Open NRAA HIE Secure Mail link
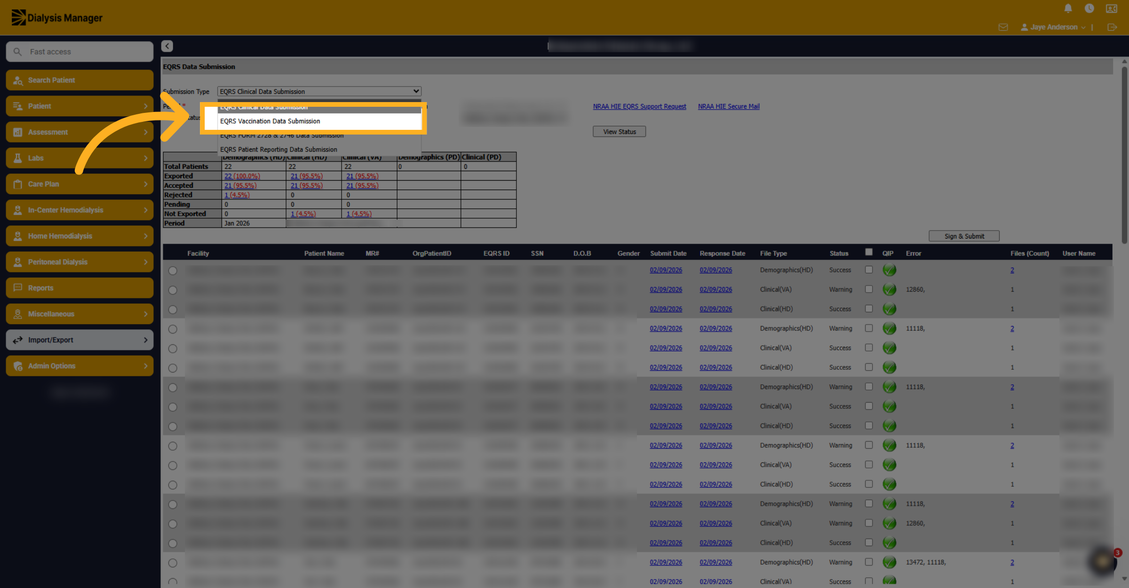Screen dimensions: 1129x588 point(729,106)
